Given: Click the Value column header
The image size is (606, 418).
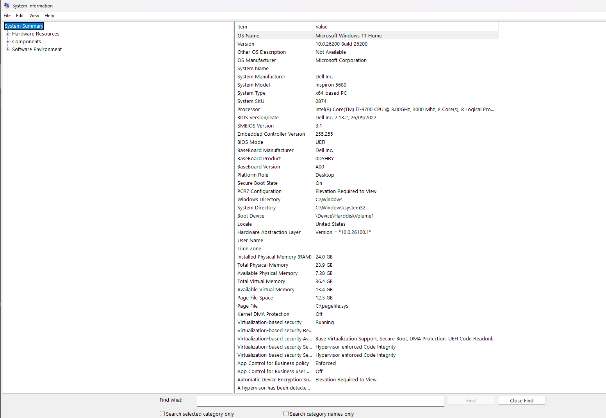Looking at the screenshot, I should (x=406, y=27).
